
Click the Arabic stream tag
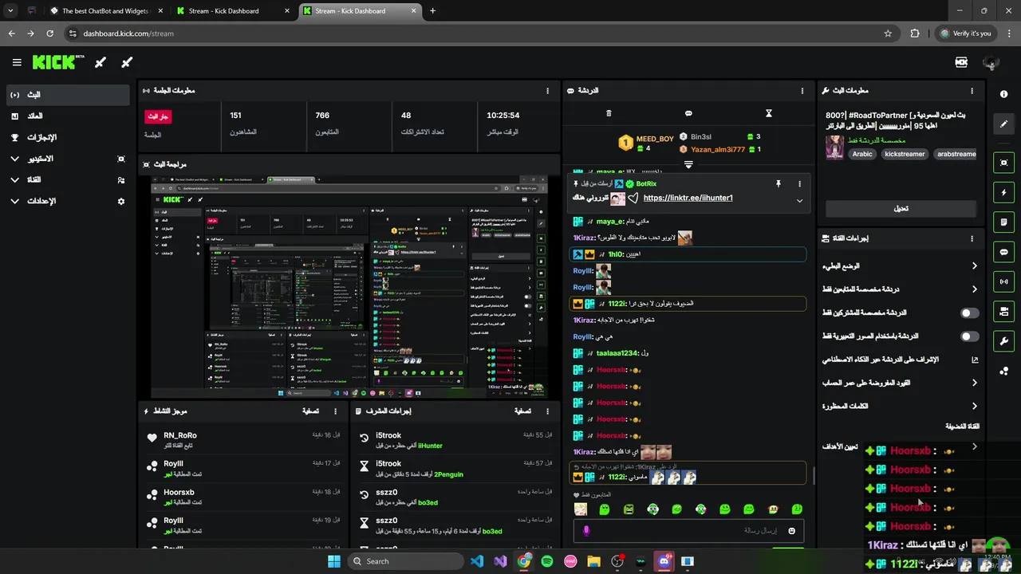(862, 154)
